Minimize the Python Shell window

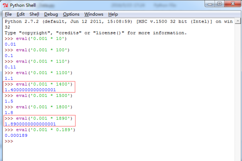(x=210, y=4)
